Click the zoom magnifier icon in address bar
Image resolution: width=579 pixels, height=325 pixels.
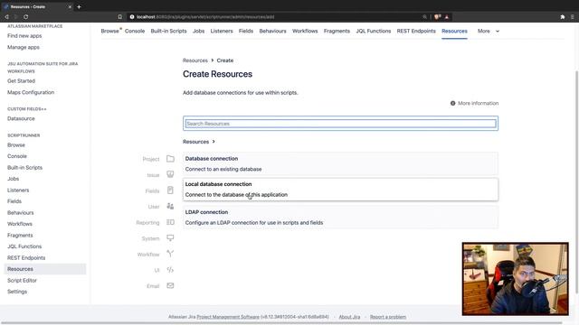424,17
